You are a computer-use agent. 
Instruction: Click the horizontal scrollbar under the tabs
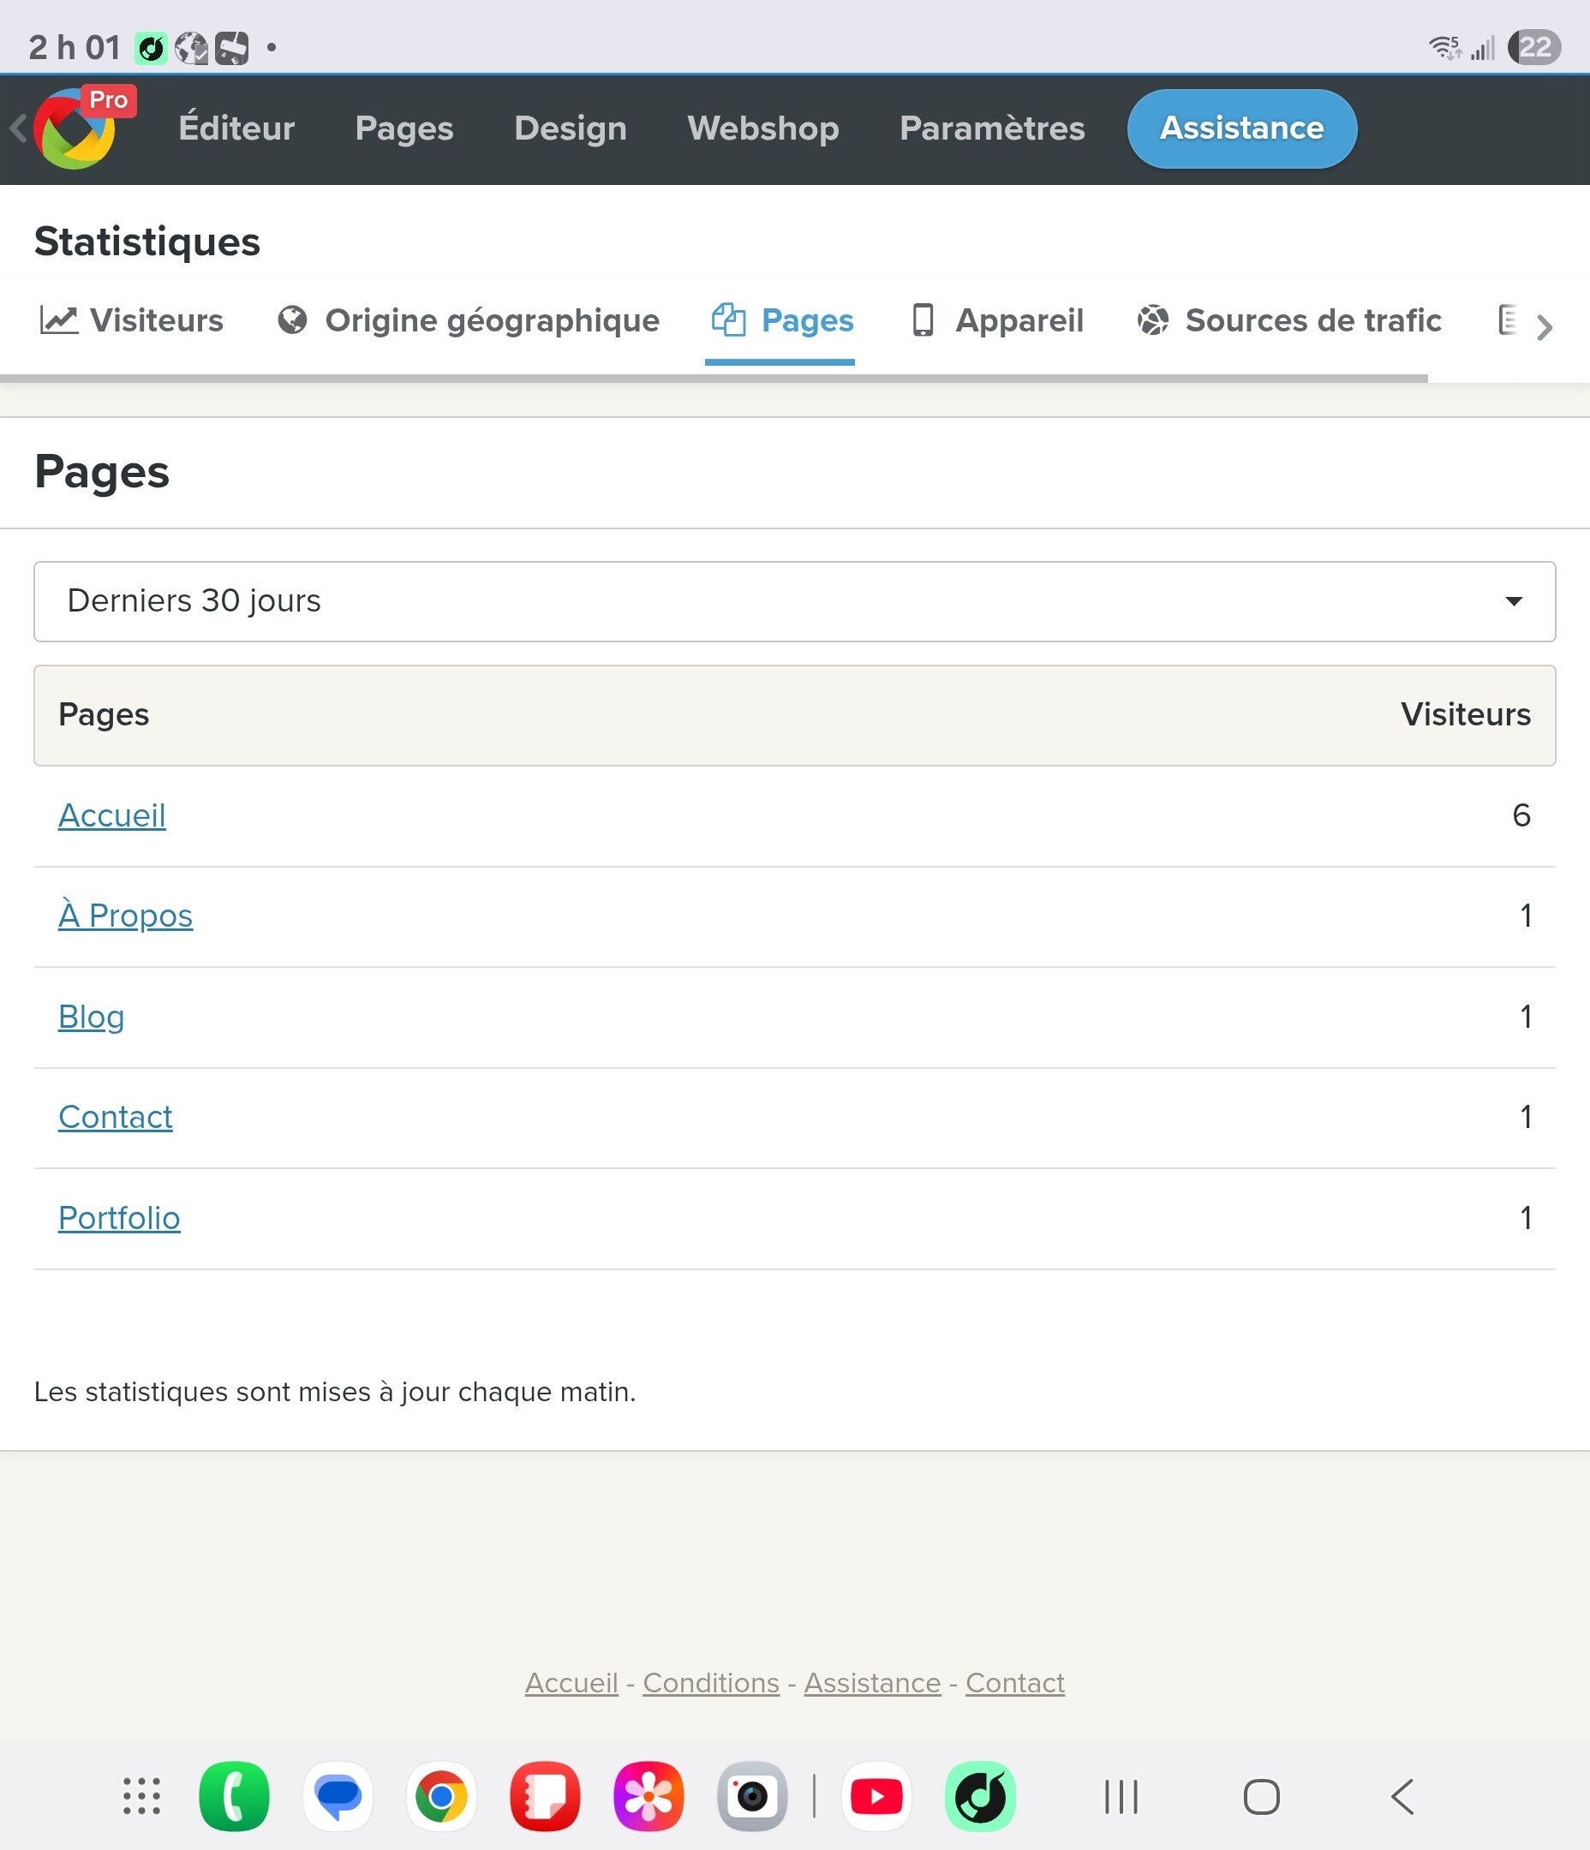(x=713, y=379)
